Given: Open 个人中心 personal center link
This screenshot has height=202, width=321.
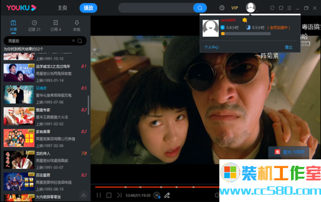Looking at the screenshot, I should (211, 47).
